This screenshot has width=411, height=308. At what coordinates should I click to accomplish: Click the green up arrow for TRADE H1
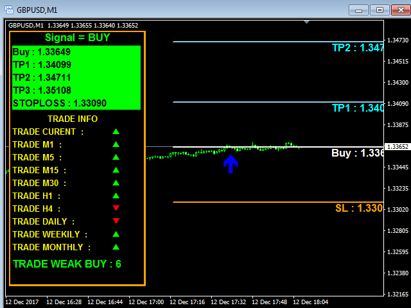point(116,196)
